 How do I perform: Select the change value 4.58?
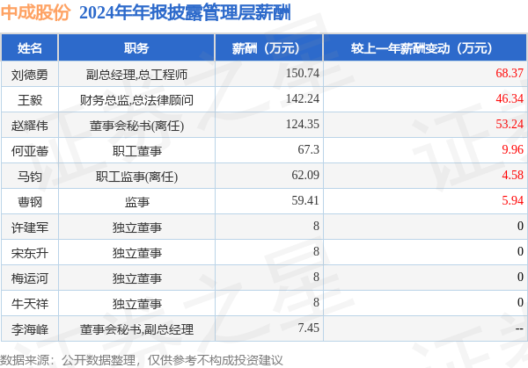(x=512, y=175)
